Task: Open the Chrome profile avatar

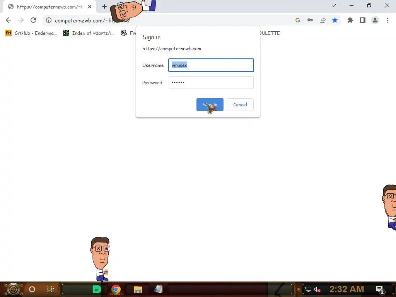Action: [x=375, y=20]
